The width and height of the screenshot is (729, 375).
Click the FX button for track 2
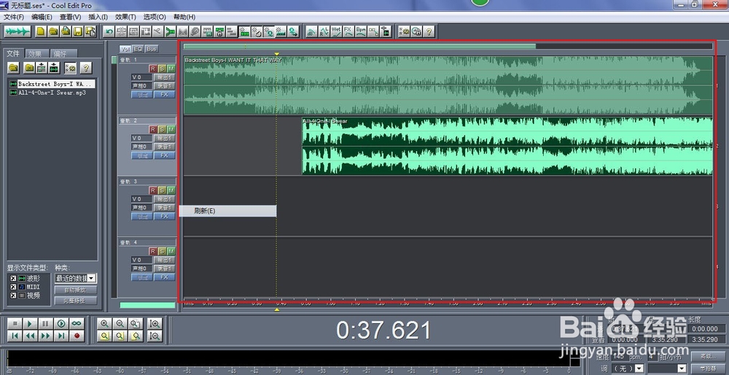[165, 155]
